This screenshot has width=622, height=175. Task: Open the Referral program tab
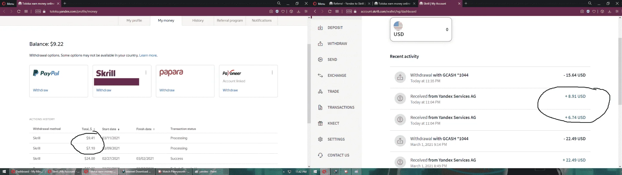(230, 20)
